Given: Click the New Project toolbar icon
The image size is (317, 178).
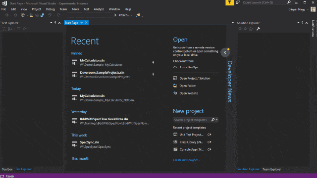Looking at the screenshot, I should point(23,15).
